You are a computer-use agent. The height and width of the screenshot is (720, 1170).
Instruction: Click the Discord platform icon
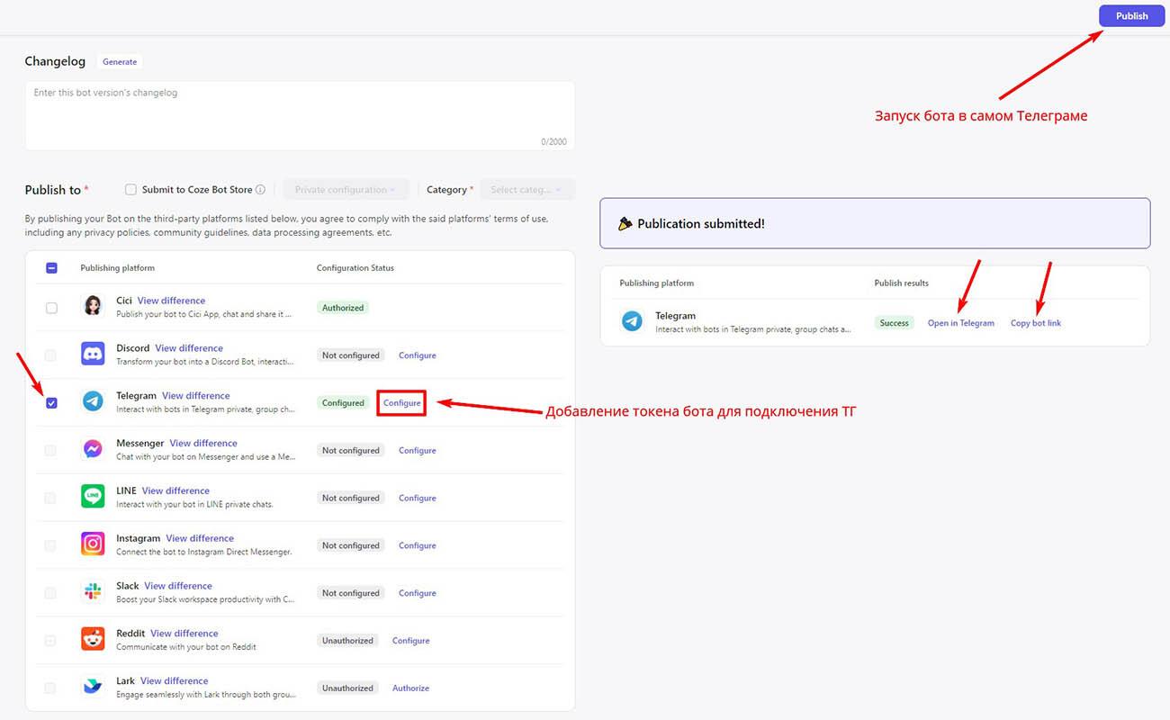[93, 355]
